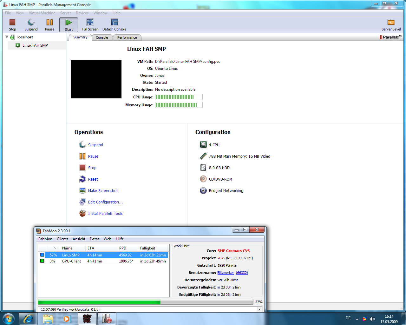
Task: Open Server Level view
Action: [391, 25]
